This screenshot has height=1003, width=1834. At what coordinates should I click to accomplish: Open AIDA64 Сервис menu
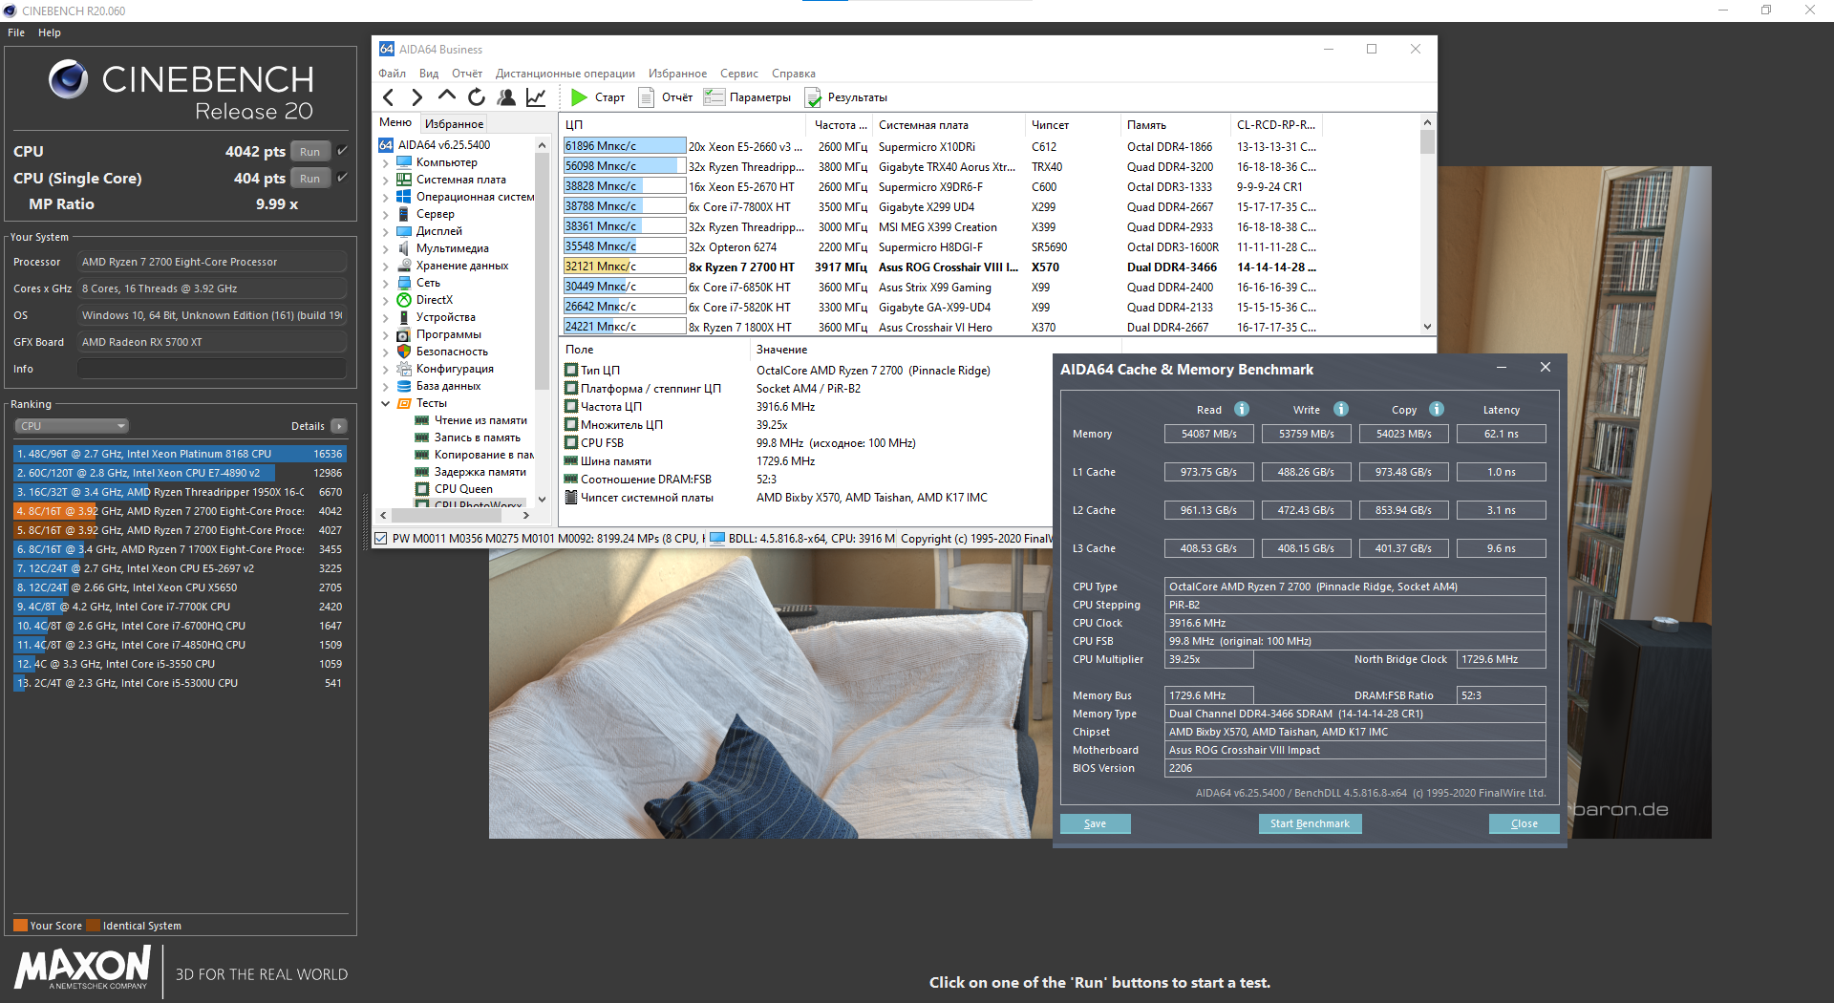739,74
